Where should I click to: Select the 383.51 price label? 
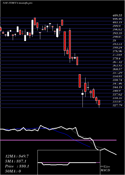pyautogui.click(x=117, y=44)
